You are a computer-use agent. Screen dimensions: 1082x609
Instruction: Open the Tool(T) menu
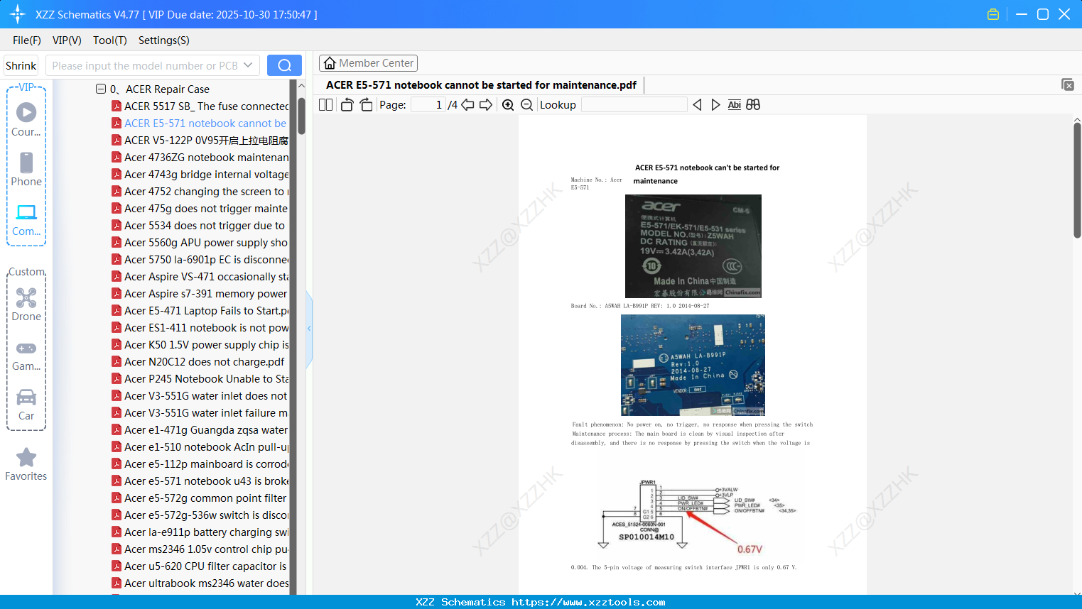110,40
